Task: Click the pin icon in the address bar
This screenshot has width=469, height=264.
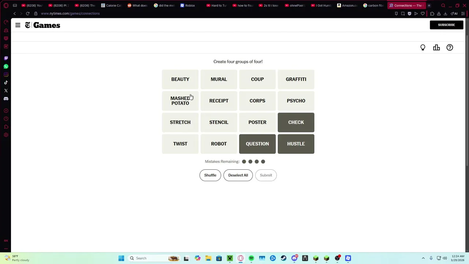Action: (396, 14)
